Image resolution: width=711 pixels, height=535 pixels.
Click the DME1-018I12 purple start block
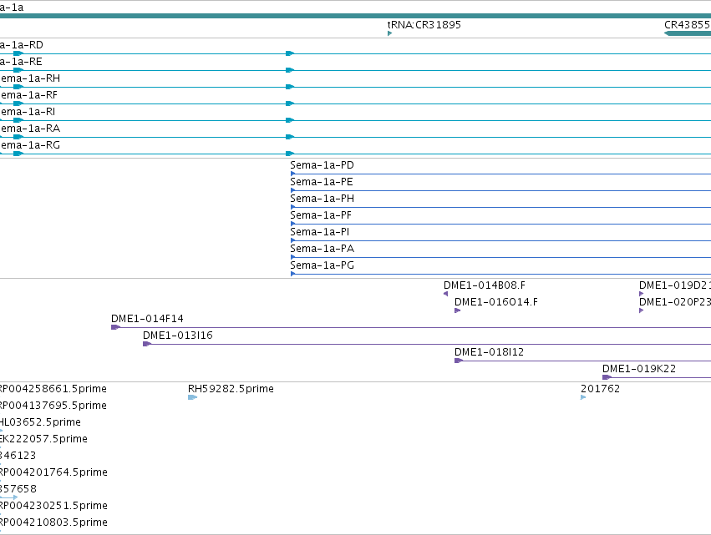tap(459, 361)
